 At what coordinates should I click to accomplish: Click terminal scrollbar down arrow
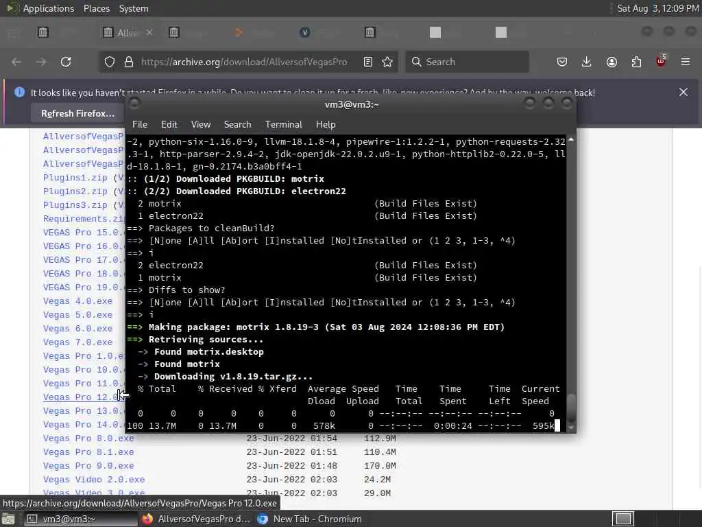point(571,428)
